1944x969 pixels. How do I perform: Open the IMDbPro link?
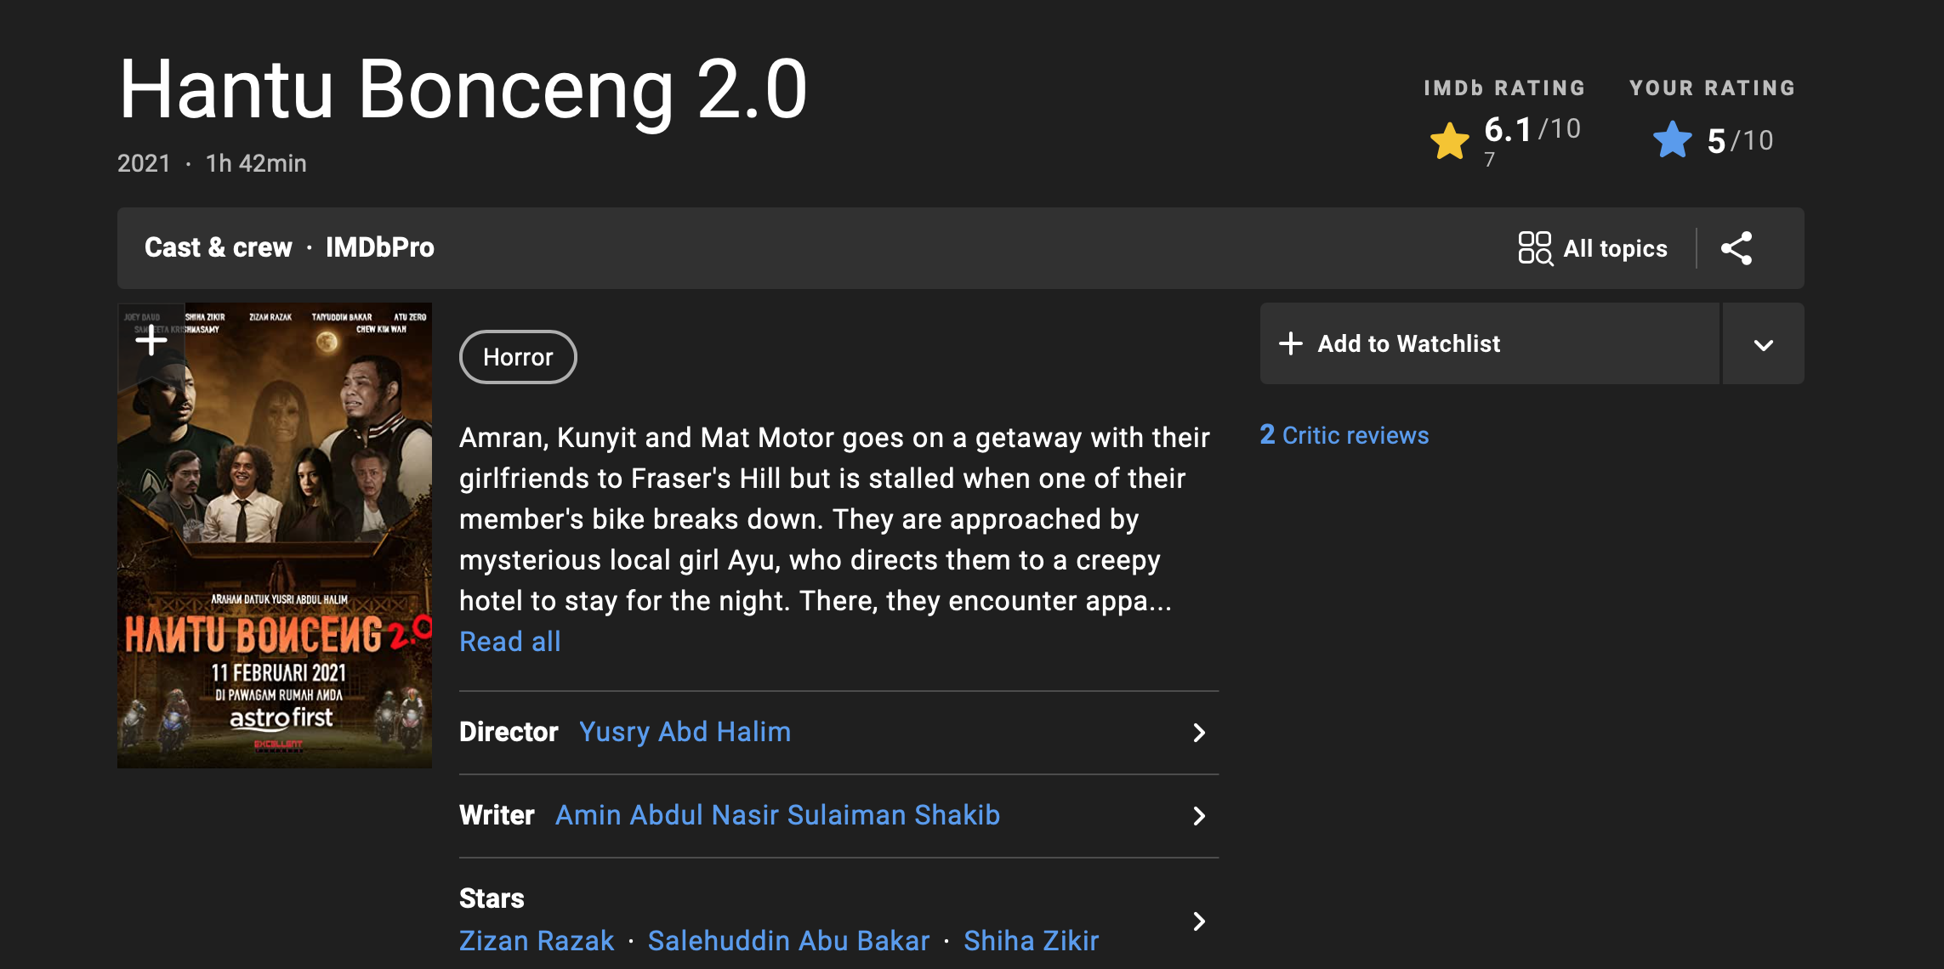(x=379, y=247)
